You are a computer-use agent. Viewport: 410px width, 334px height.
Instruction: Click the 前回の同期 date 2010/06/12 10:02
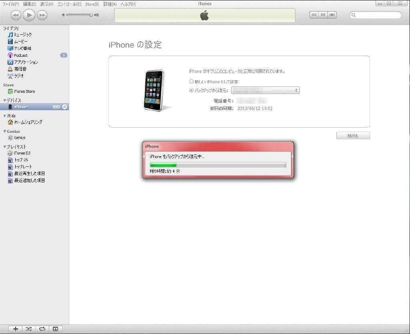255,108
